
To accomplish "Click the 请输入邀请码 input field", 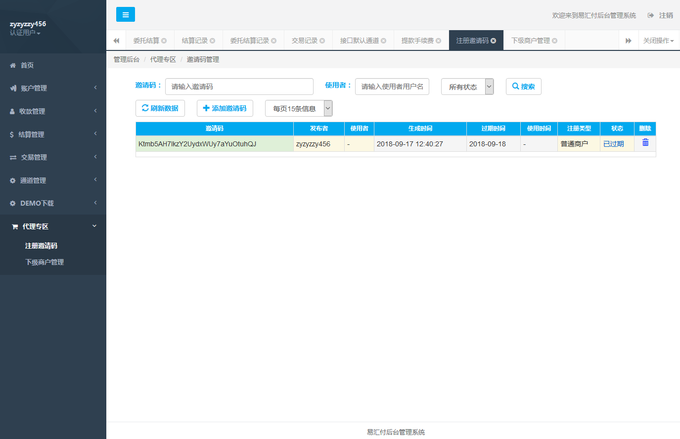I will [239, 87].
